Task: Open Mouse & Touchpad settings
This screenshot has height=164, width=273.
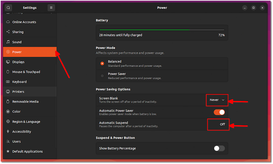Action: pos(30,72)
